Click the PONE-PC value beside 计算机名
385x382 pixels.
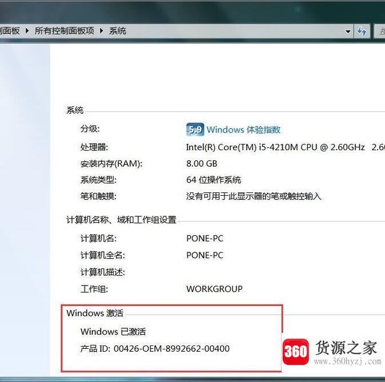click(204, 238)
